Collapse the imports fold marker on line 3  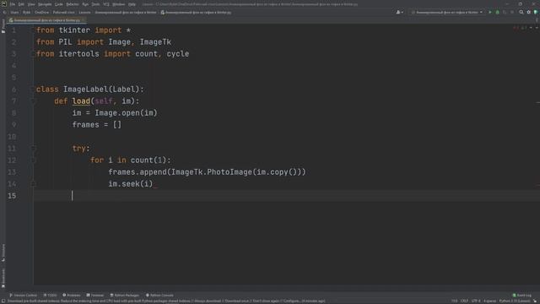click(34, 54)
